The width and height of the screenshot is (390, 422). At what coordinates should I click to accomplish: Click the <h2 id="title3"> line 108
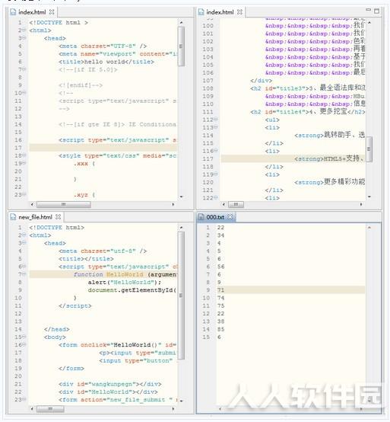(x=308, y=88)
